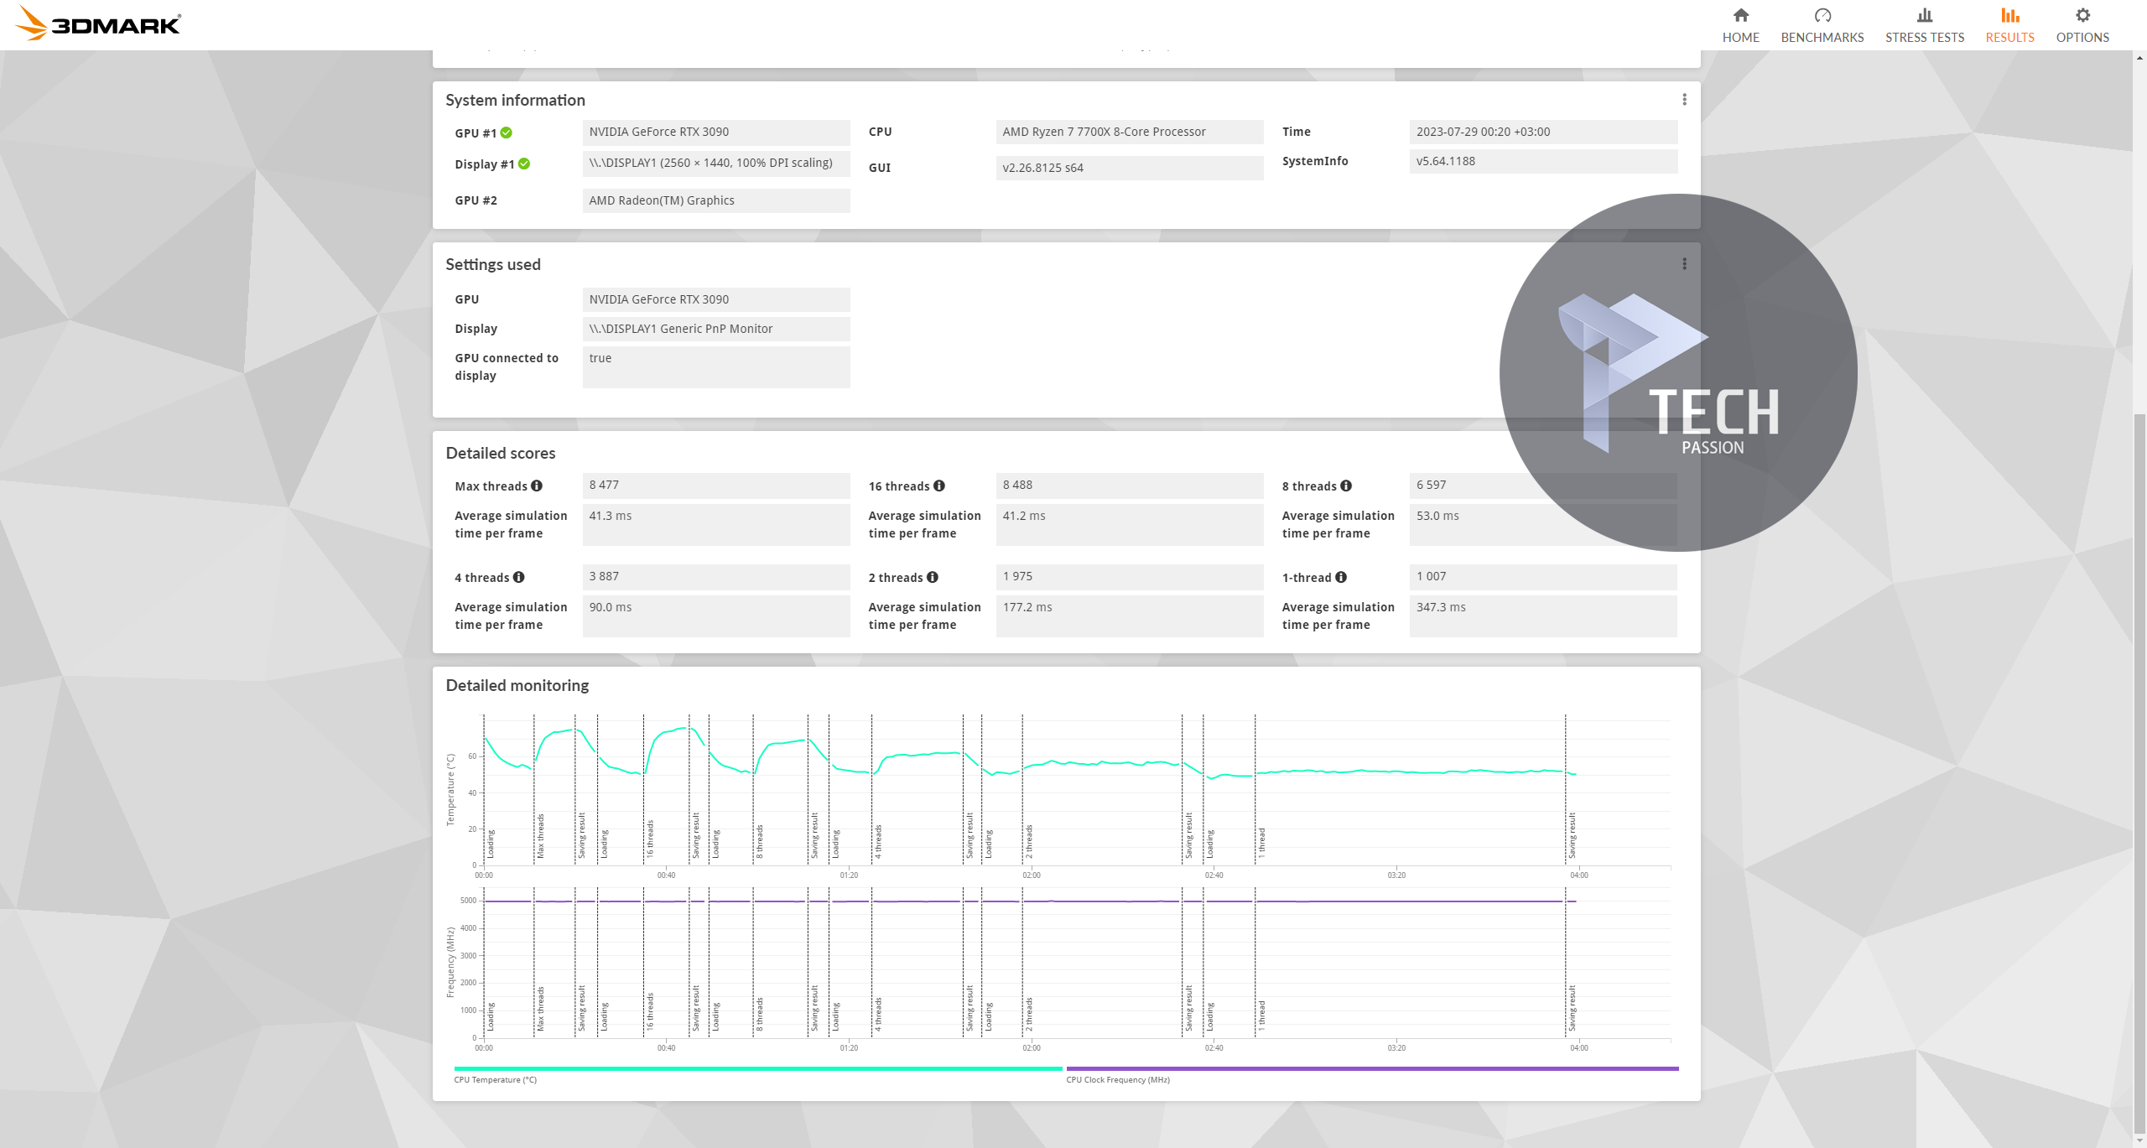
Task: Click the Stress Tests tab label
Action: (x=1924, y=38)
